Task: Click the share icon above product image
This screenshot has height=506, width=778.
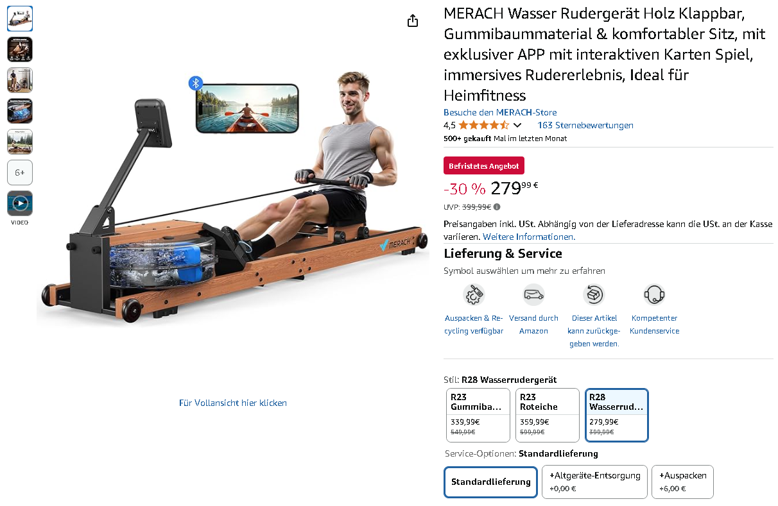Action: 413,21
